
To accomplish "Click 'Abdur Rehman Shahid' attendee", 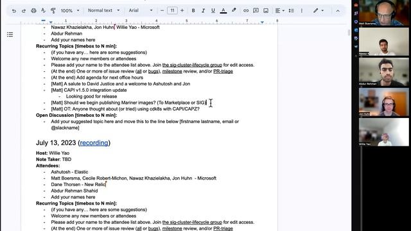I will coord(74,191).
